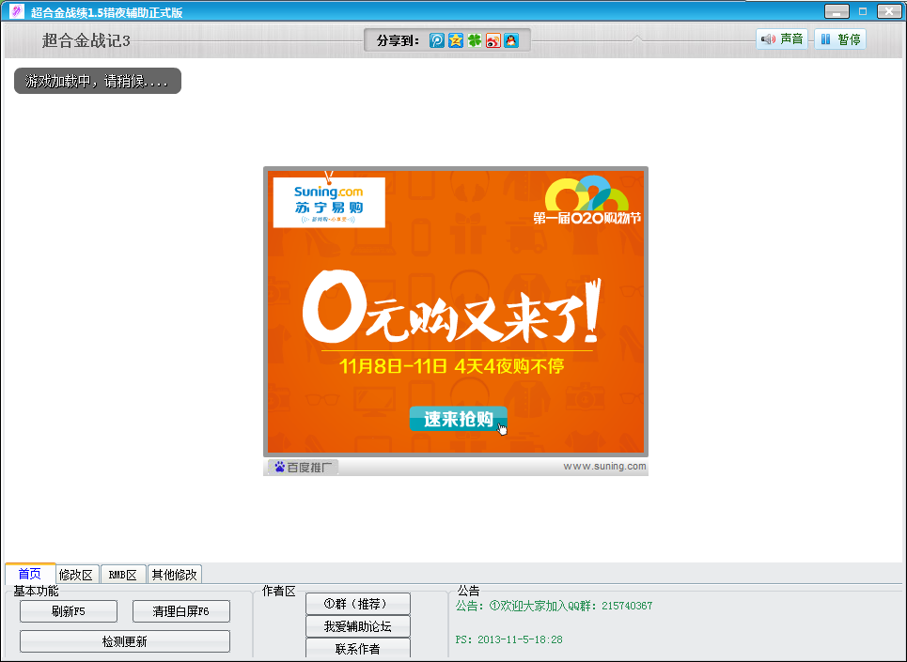Switch to the 修改区 tab
The width and height of the screenshot is (907, 662).
(76, 575)
